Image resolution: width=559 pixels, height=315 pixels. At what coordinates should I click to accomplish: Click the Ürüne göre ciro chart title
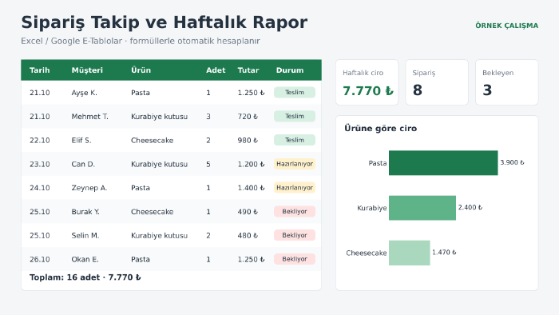[380, 129]
